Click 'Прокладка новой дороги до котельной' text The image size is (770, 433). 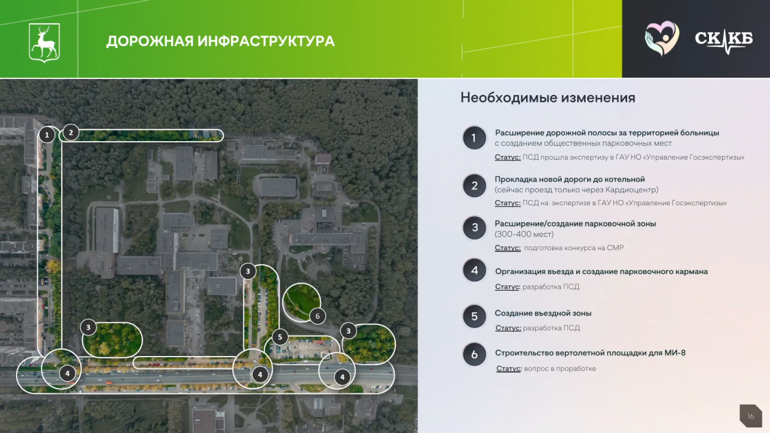[x=569, y=179]
